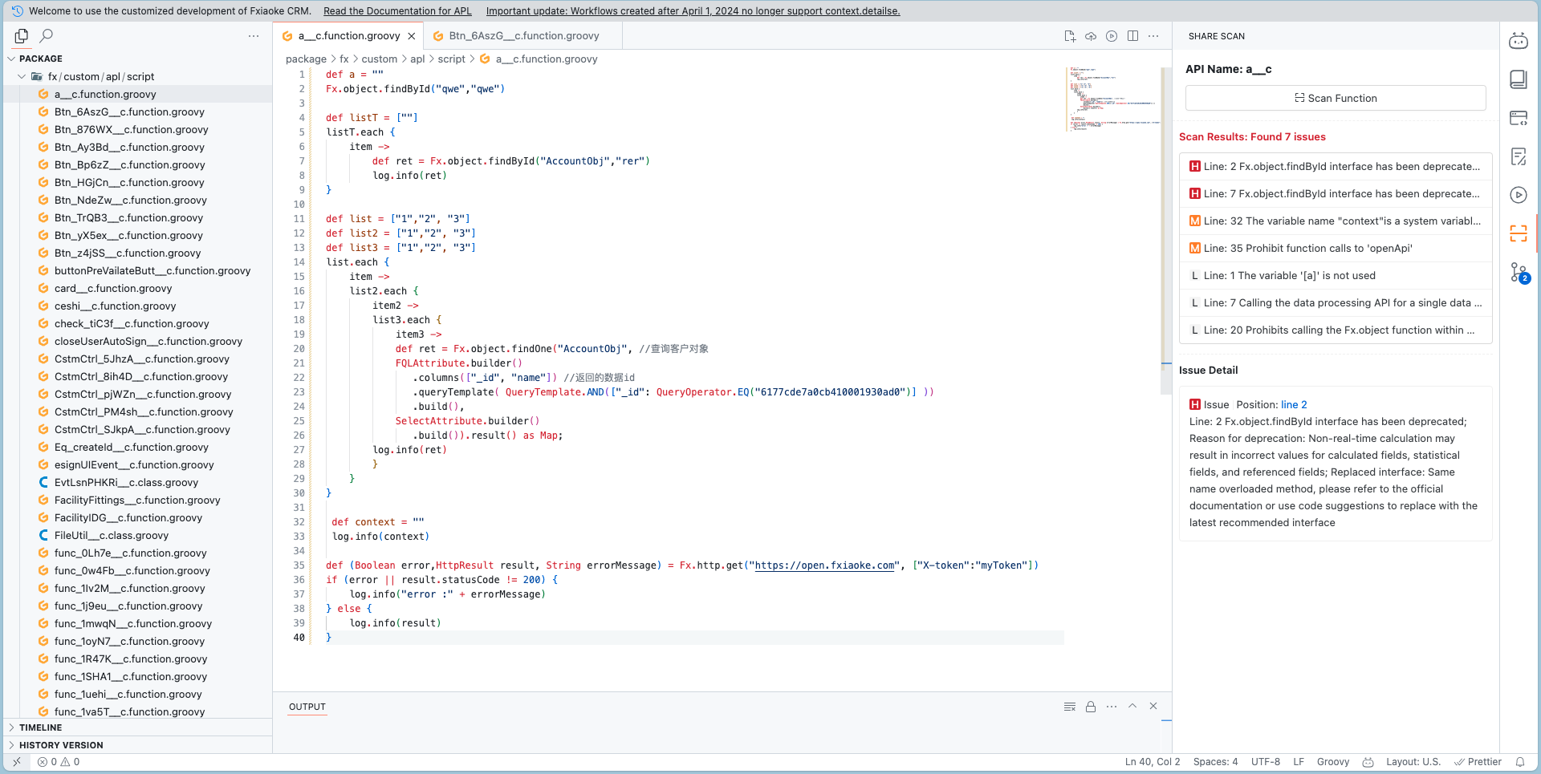Click the code minimap overview

(x=1112, y=99)
